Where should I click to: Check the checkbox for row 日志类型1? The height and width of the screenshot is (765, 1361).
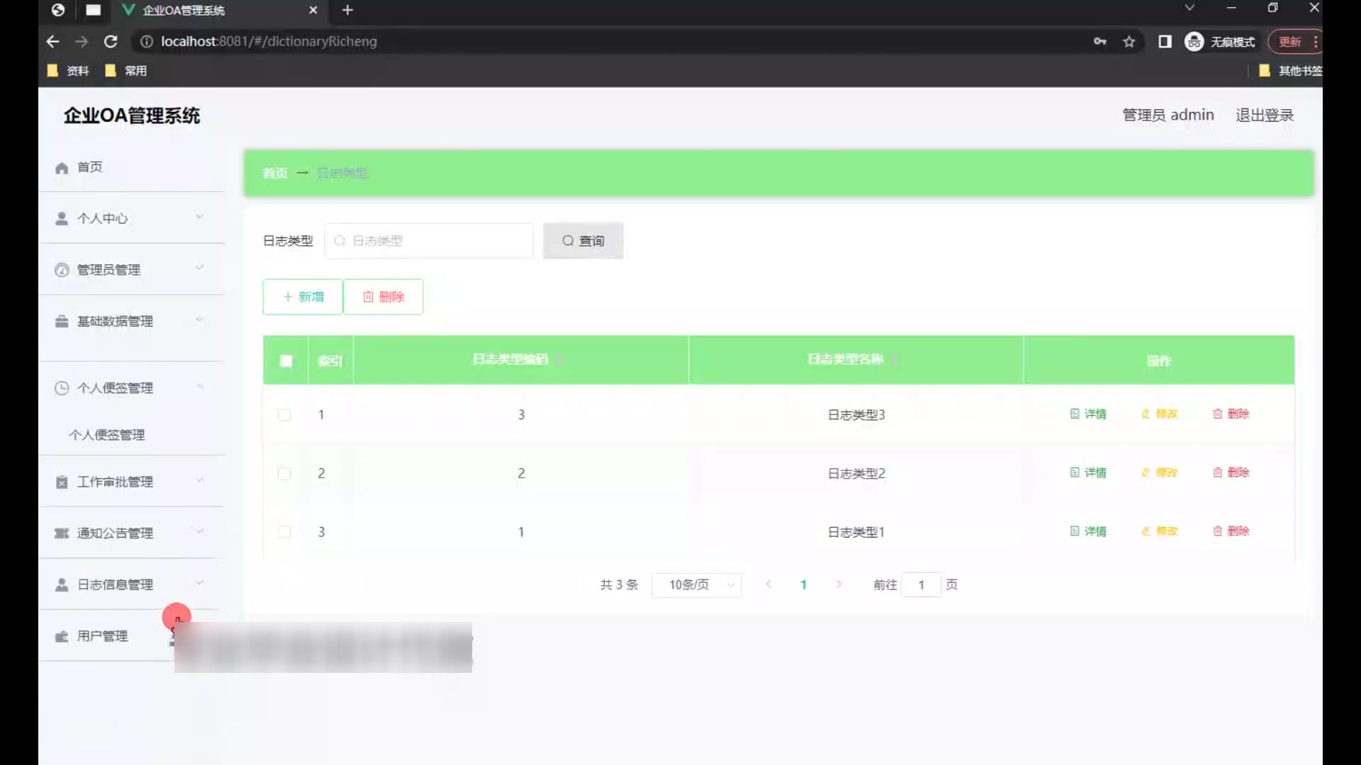(284, 532)
